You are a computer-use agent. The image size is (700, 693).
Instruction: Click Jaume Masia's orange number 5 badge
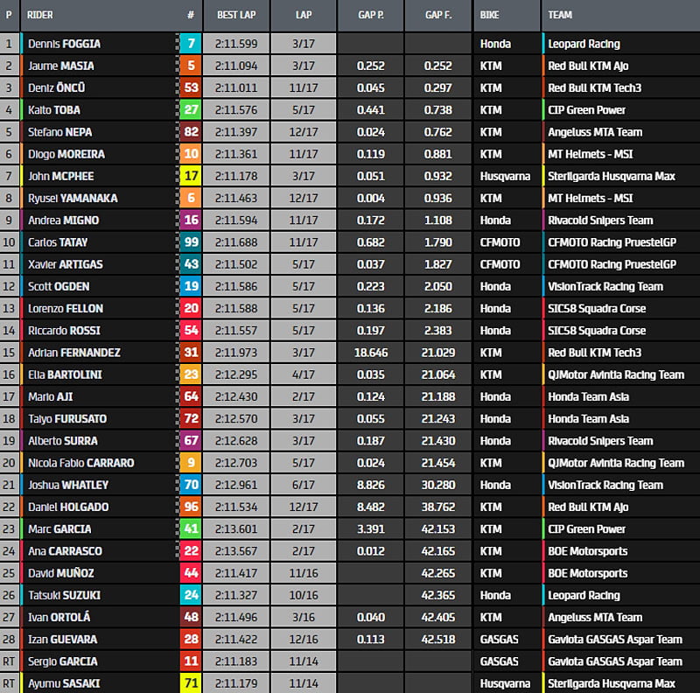[191, 66]
